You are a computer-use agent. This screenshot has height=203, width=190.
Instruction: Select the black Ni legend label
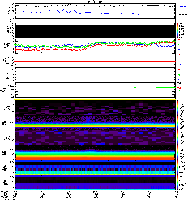coord(178,60)
